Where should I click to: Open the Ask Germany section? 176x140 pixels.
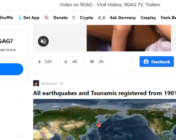(123, 17)
